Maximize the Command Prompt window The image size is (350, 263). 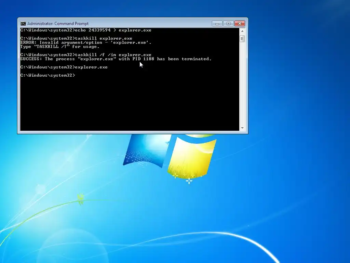(x=228, y=24)
